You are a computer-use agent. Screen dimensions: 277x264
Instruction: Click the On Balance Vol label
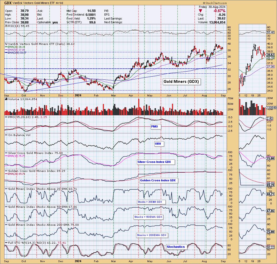[18, 135]
